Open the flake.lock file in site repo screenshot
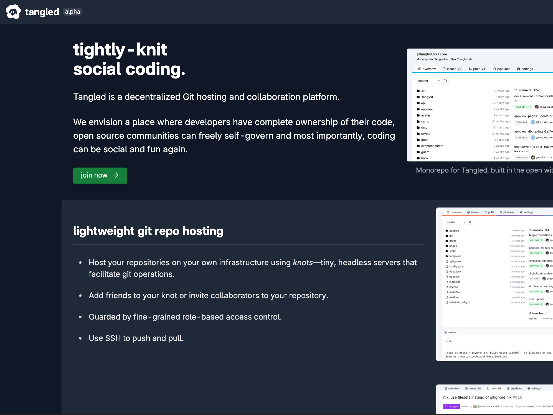The image size is (553, 415). [453, 272]
